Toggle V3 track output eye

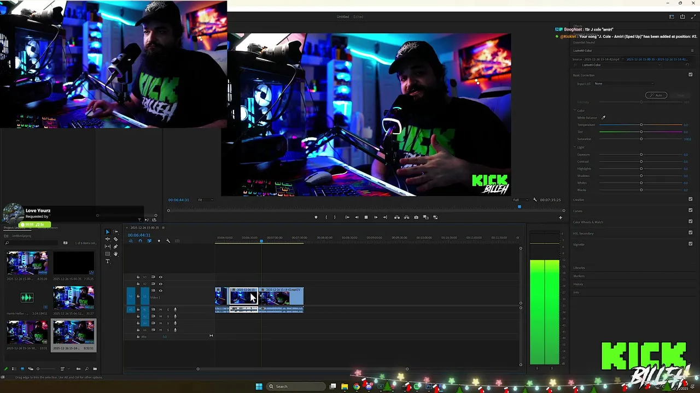[x=160, y=277]
